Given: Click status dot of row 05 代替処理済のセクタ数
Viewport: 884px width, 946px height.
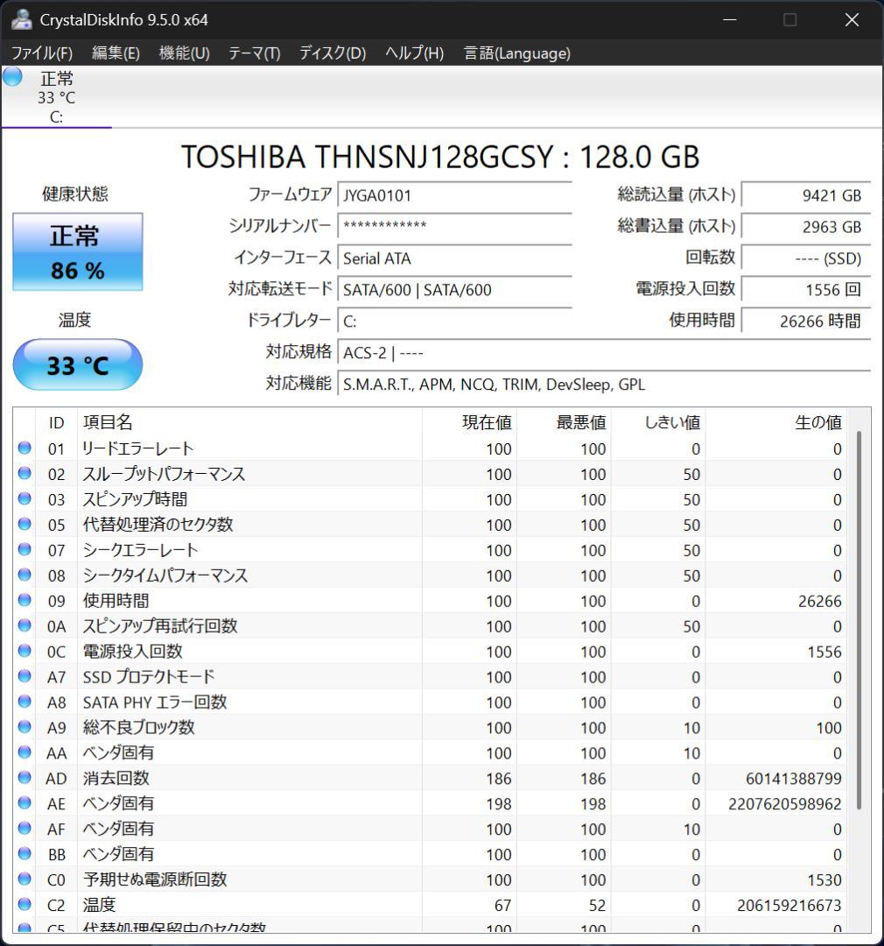Looking at the screenshot, I should coord(25,524).
